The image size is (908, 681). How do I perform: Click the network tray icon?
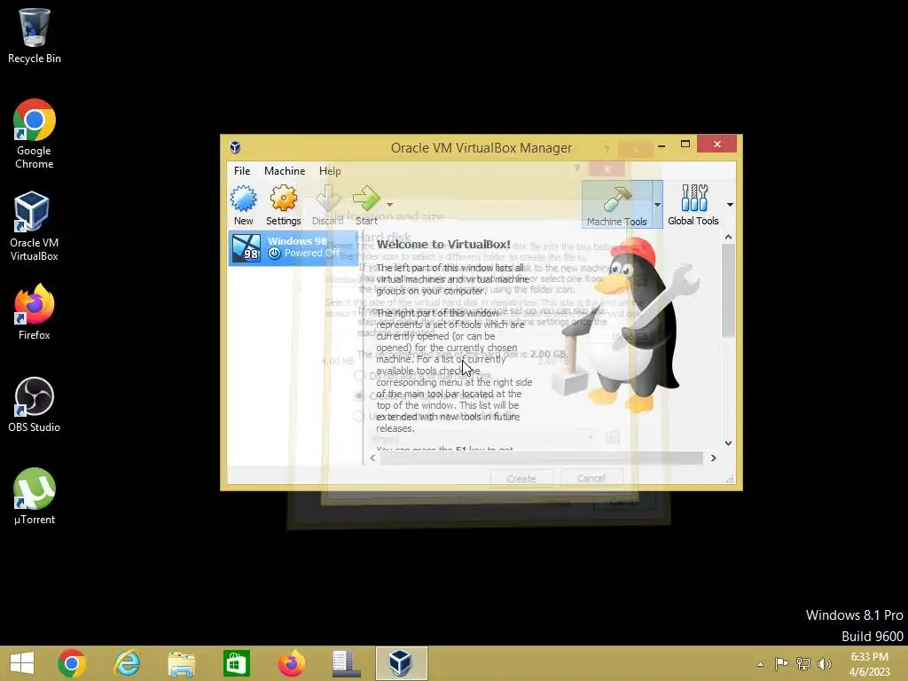tap(803, 663)
